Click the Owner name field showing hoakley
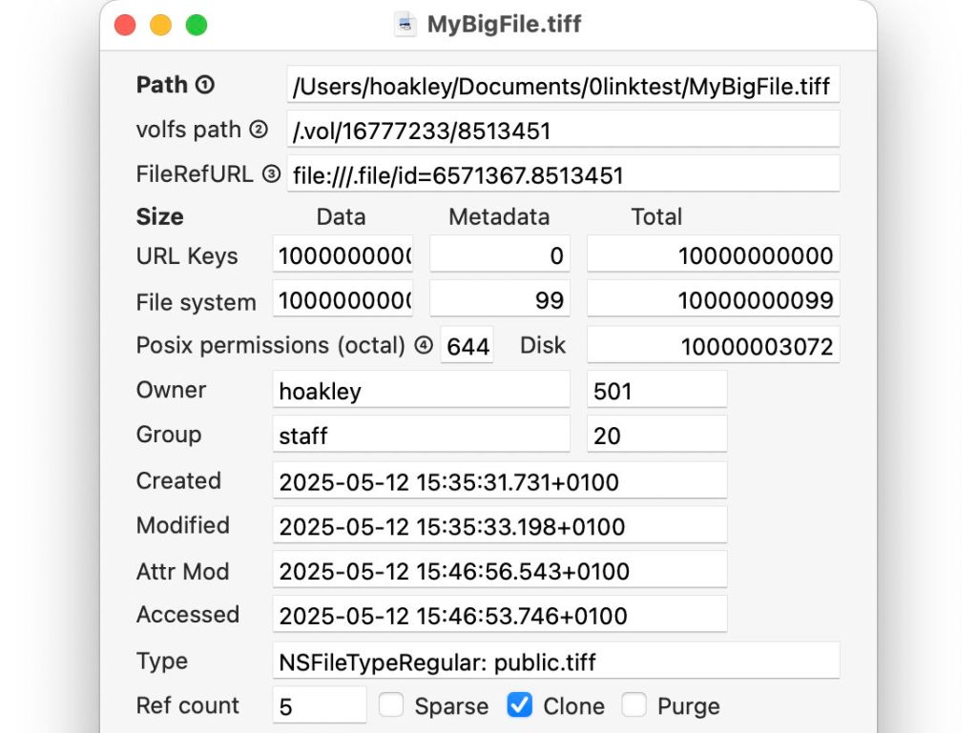 [421, 391]
